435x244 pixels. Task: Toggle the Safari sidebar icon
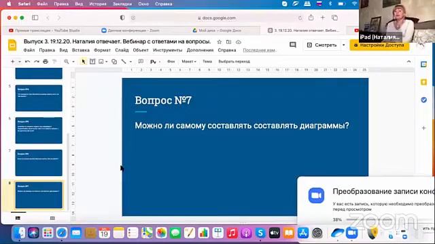35,18
